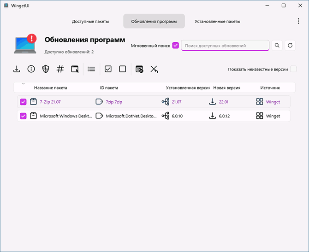
Task: Click the crossed arrows undo icon
Action: pyautogui.click(x=154, y=69)
